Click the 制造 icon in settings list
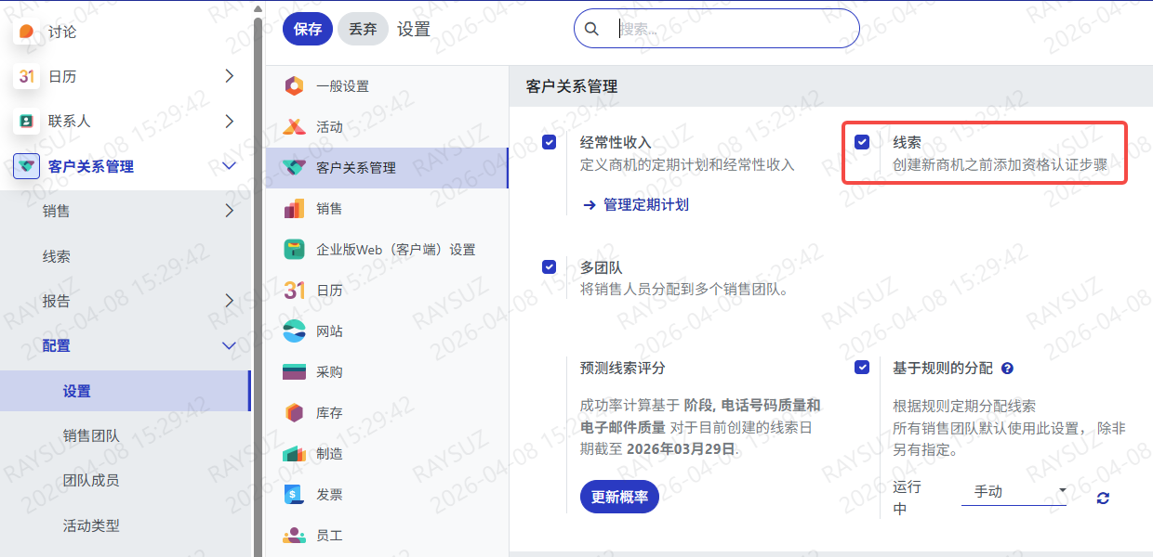Viewport: 1153px width, 557px height. [x=294, y=454]
